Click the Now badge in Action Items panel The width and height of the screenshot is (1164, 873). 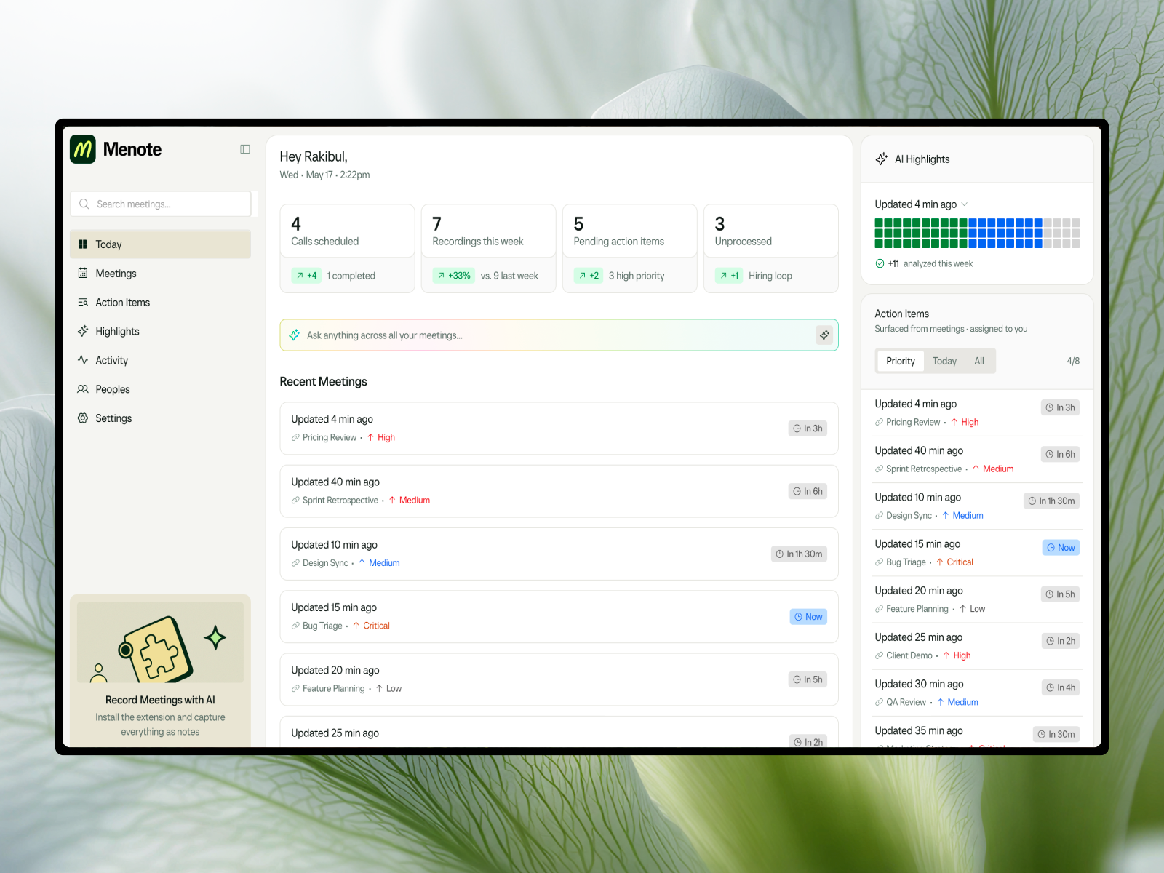point(1061,548)
